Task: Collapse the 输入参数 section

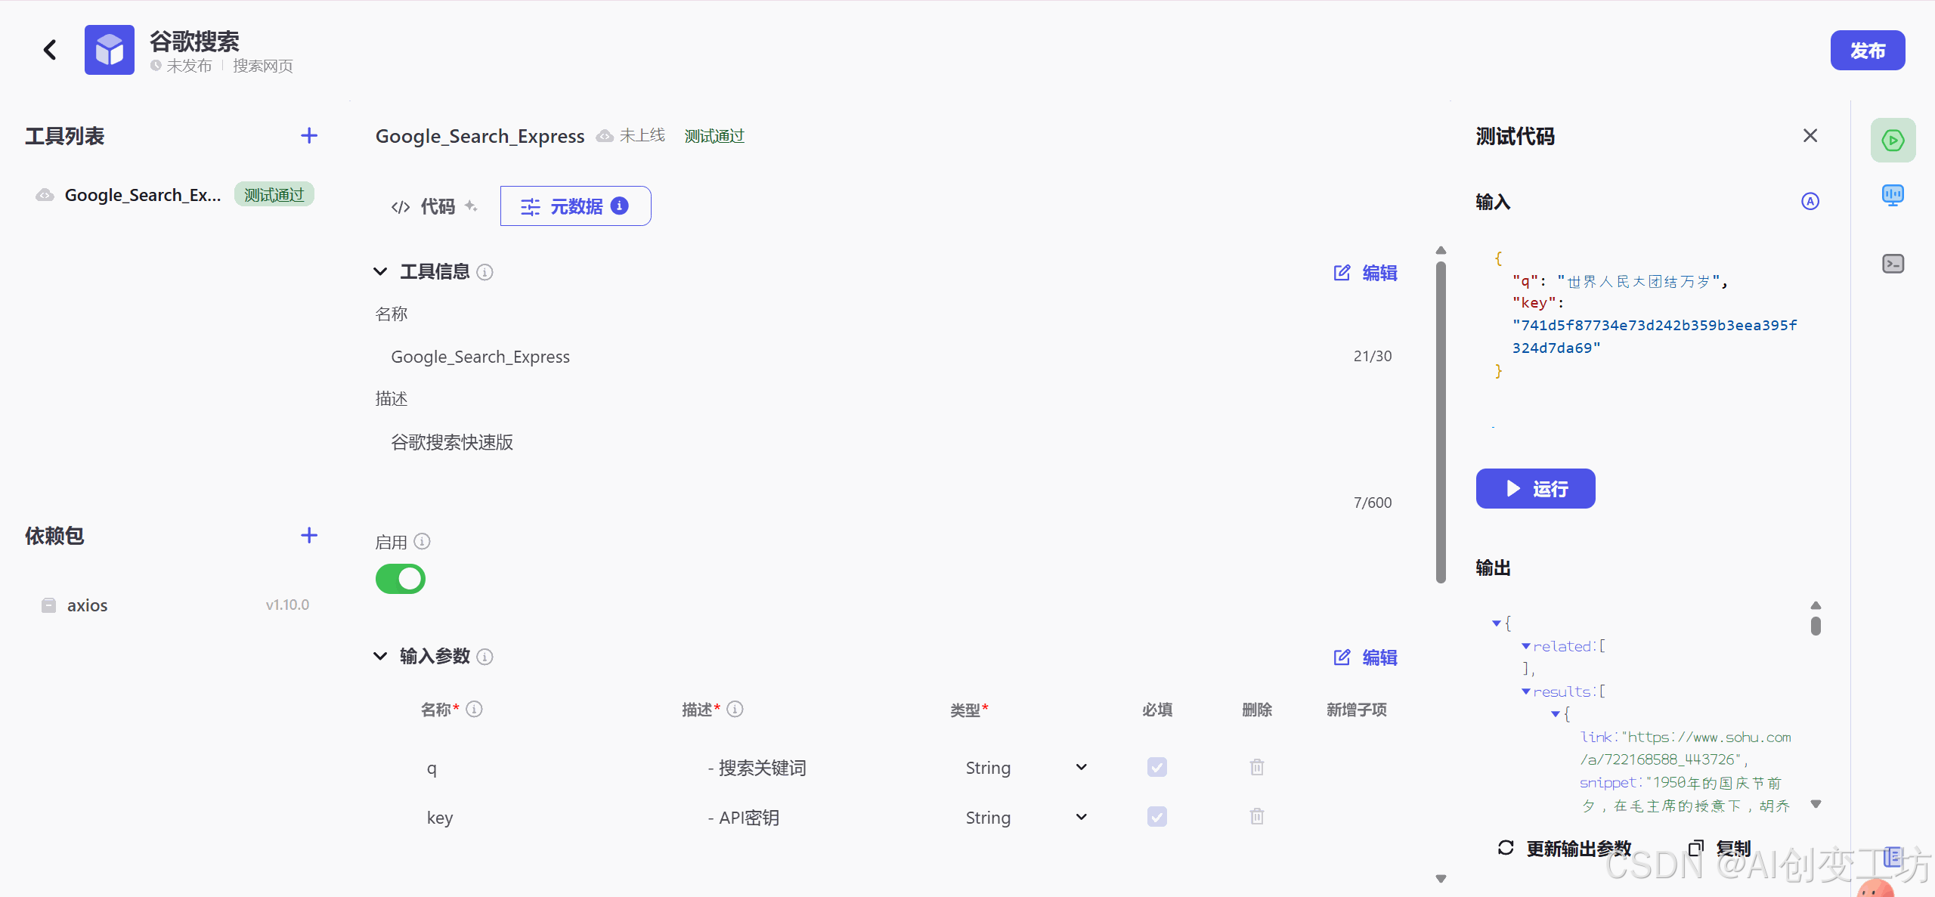Action: pos(380,656)
